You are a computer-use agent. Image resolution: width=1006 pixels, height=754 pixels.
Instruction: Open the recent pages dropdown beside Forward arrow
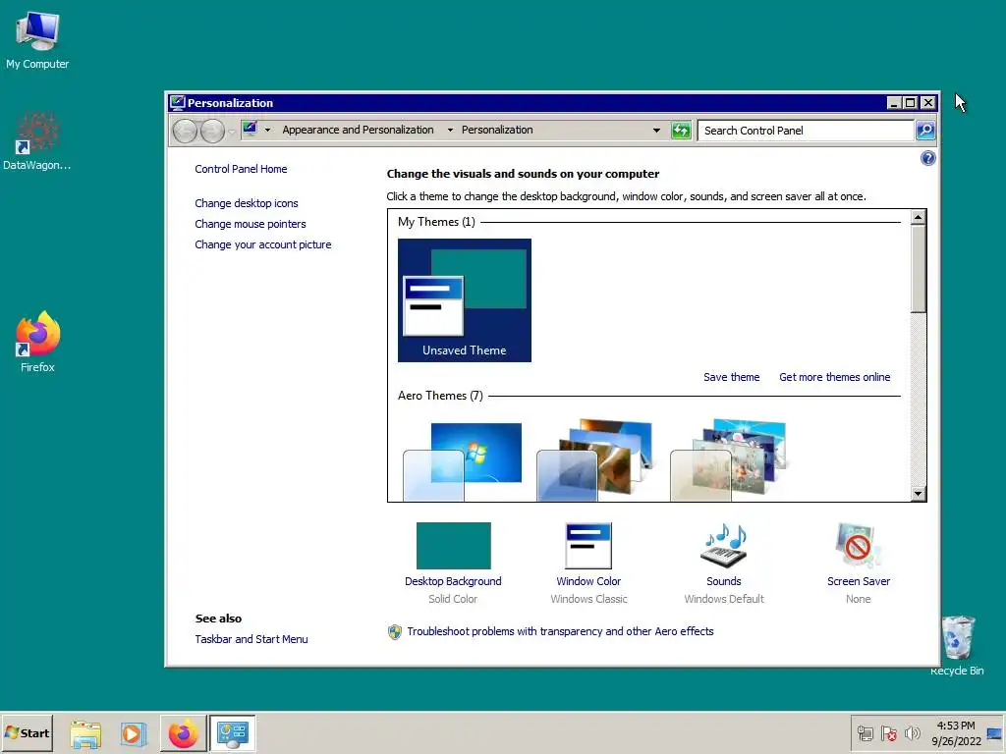[x=232, y=132]
